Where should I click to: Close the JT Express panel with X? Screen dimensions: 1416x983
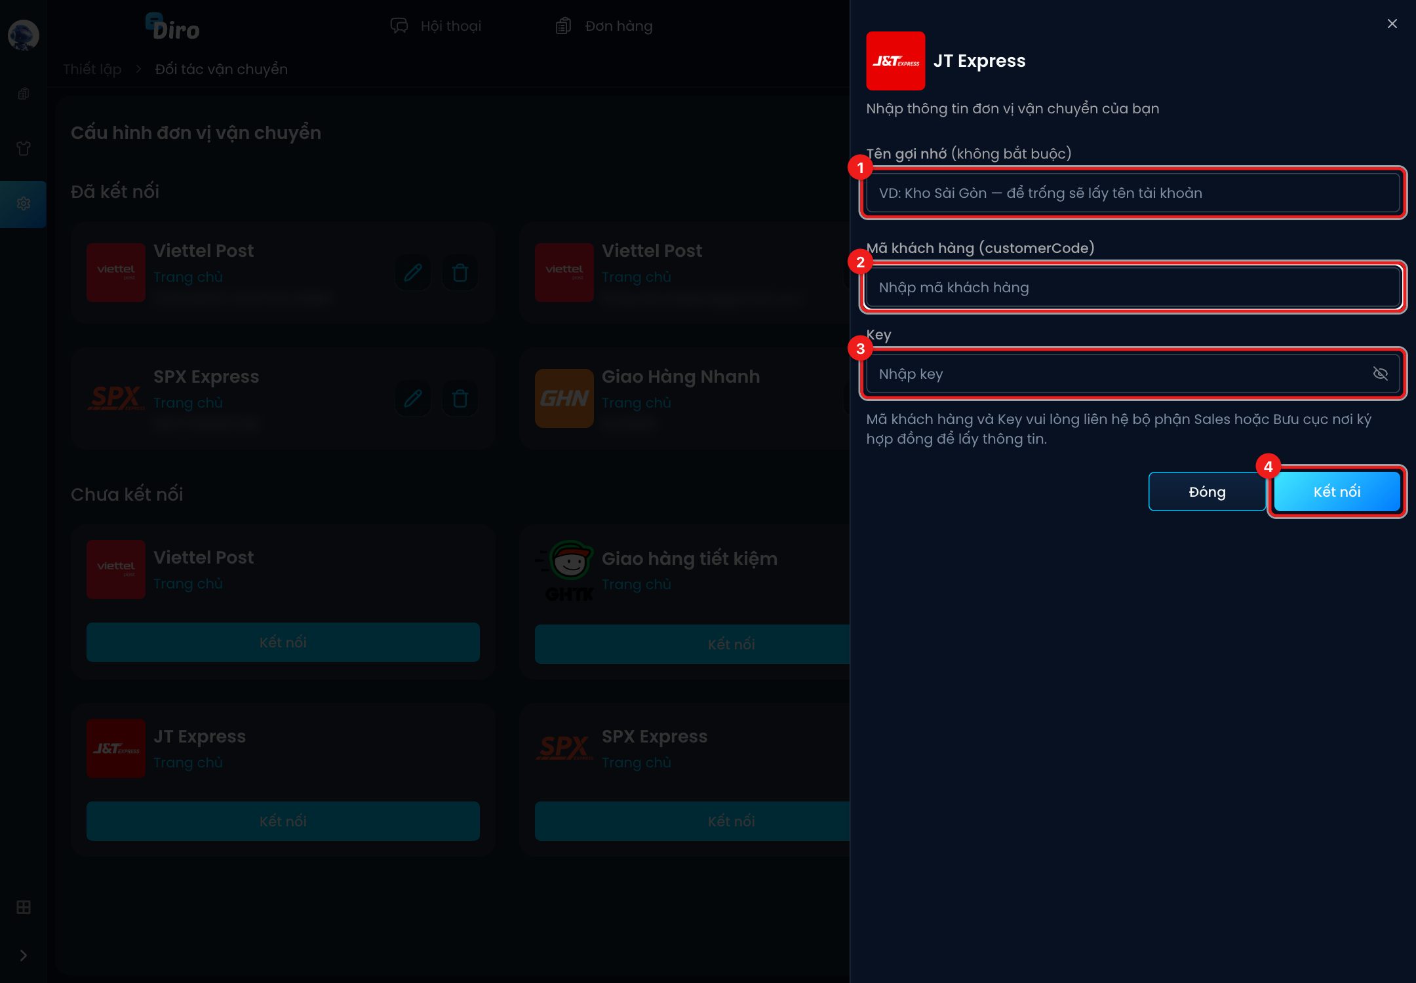(1392, 24)
